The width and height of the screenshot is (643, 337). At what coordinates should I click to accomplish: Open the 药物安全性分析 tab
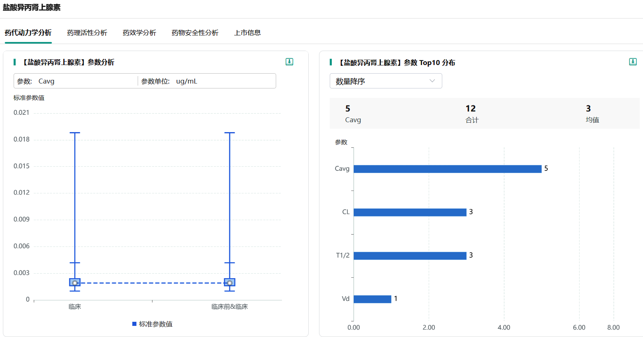point(195,33)
